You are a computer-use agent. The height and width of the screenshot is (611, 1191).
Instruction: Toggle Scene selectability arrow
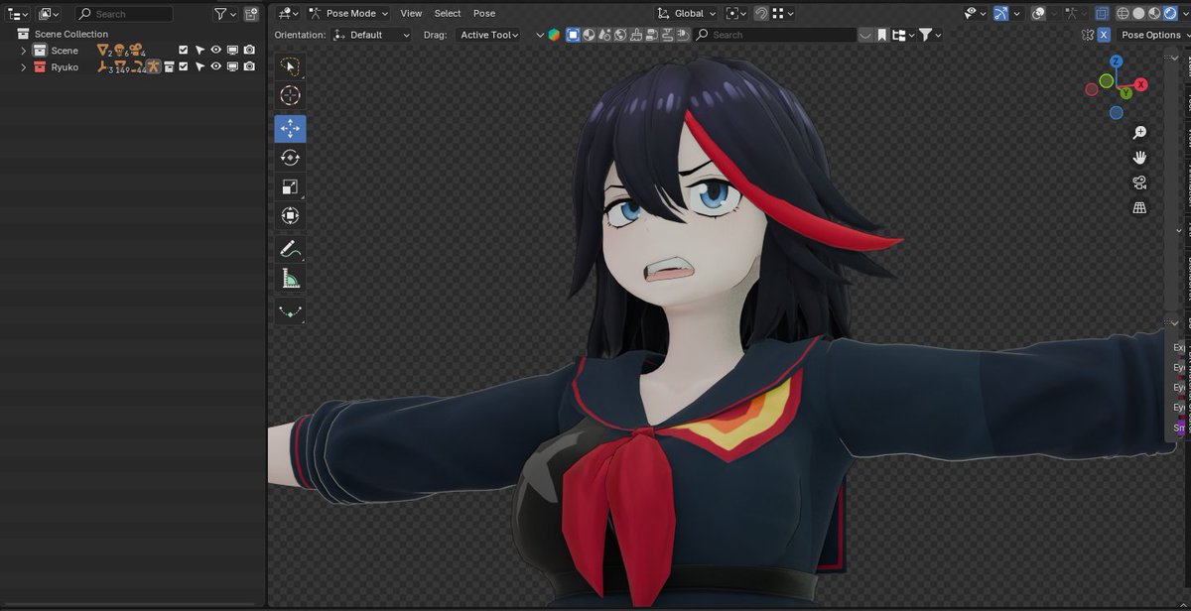click(199, 51)
